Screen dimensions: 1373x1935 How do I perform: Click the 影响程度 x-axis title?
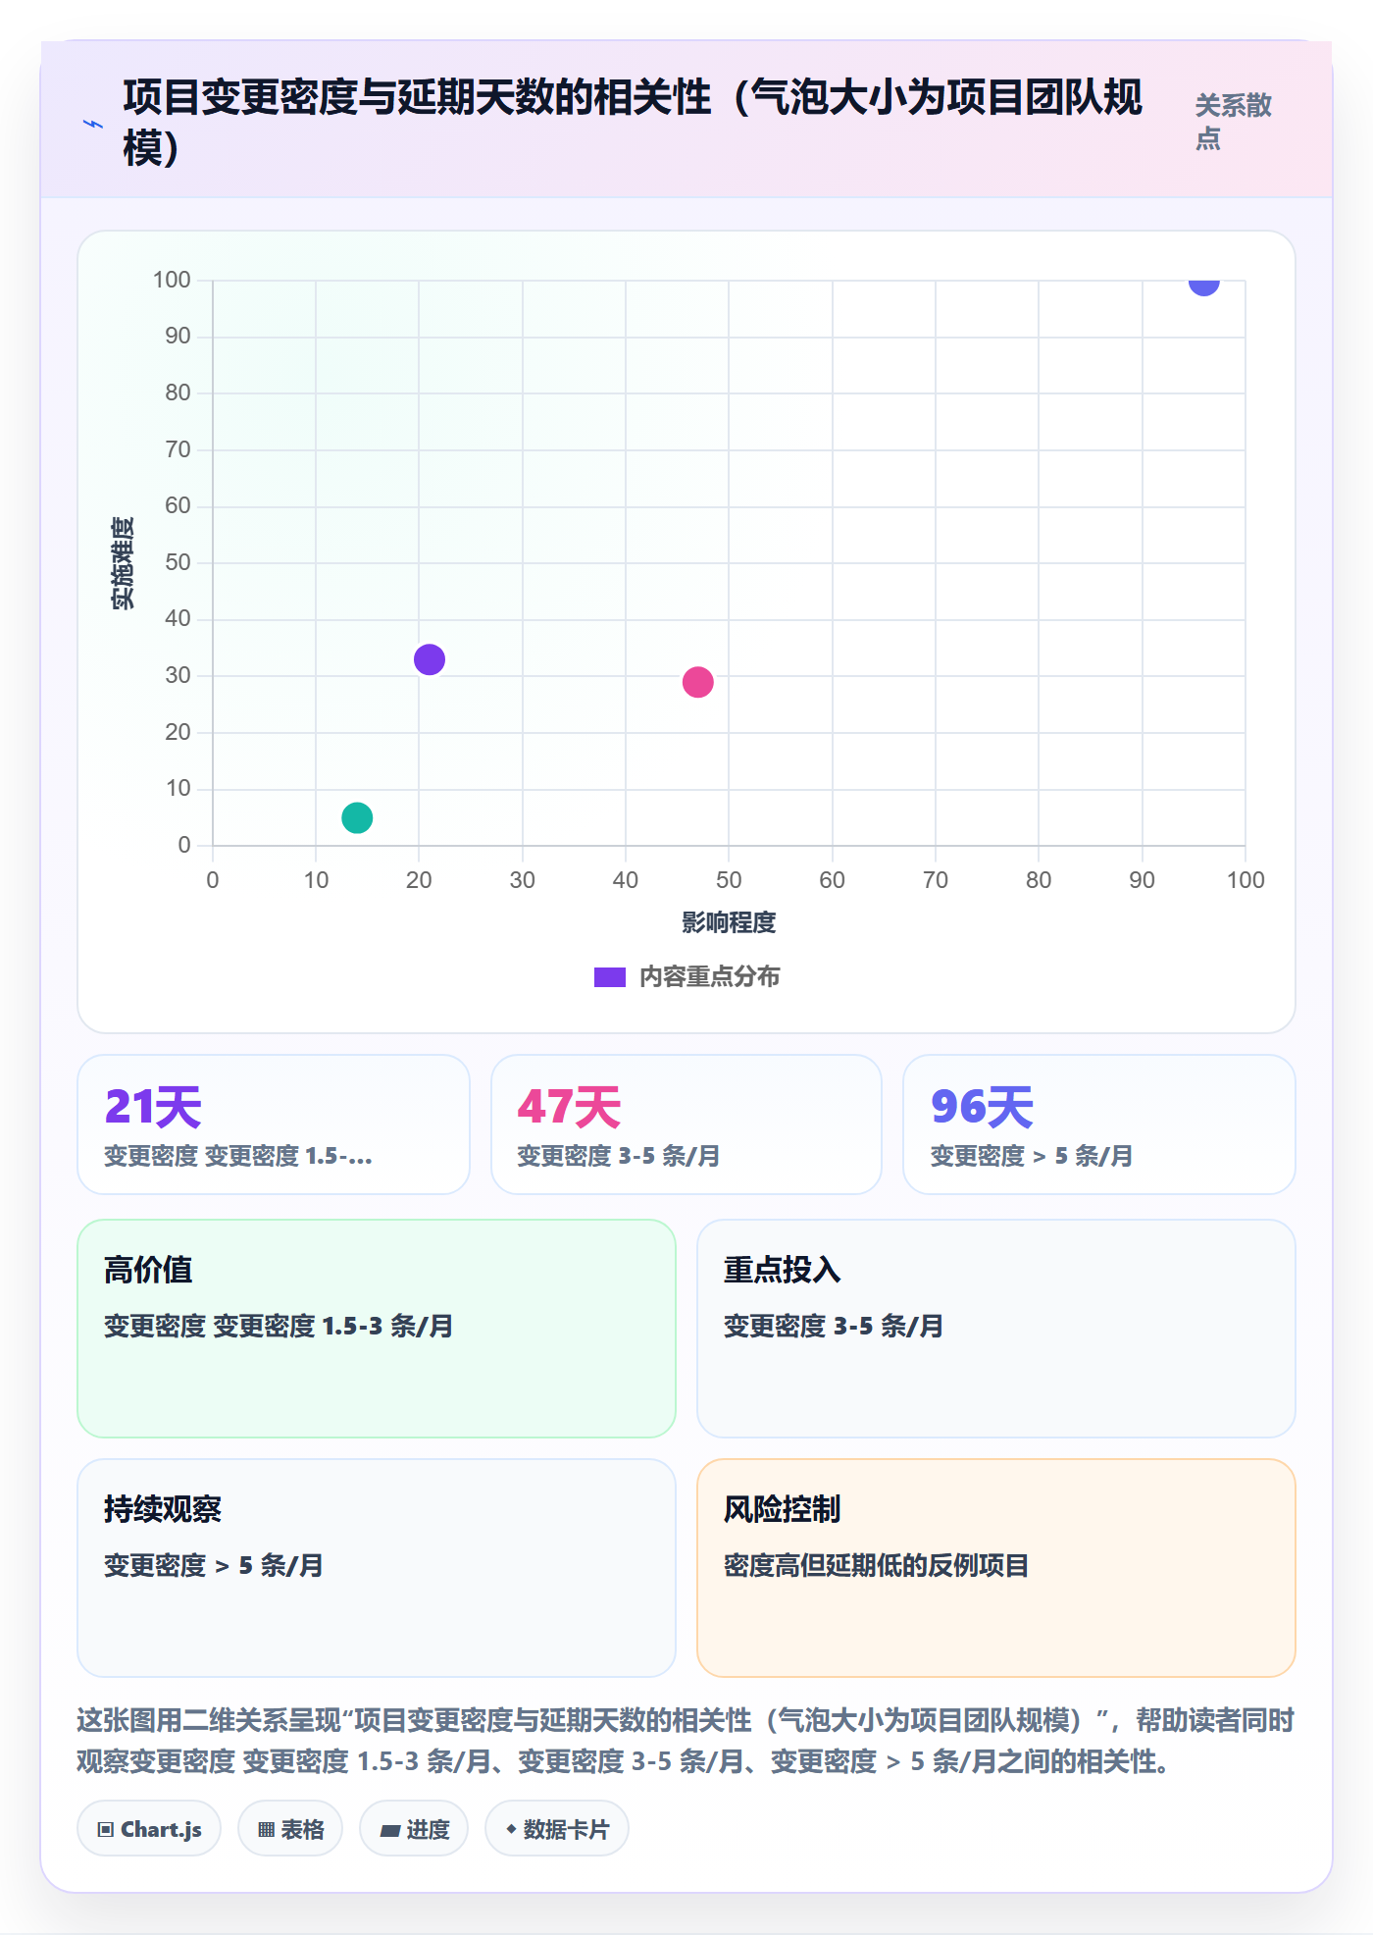[x=729, y=922]
